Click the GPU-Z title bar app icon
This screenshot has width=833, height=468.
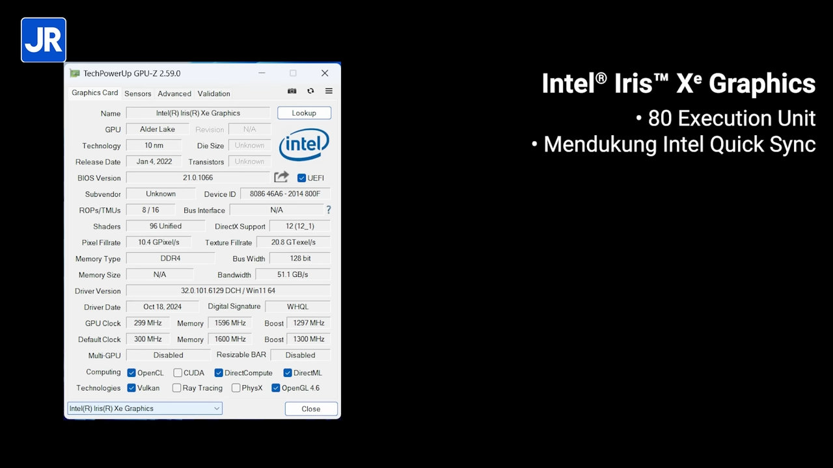coord(75,73)
